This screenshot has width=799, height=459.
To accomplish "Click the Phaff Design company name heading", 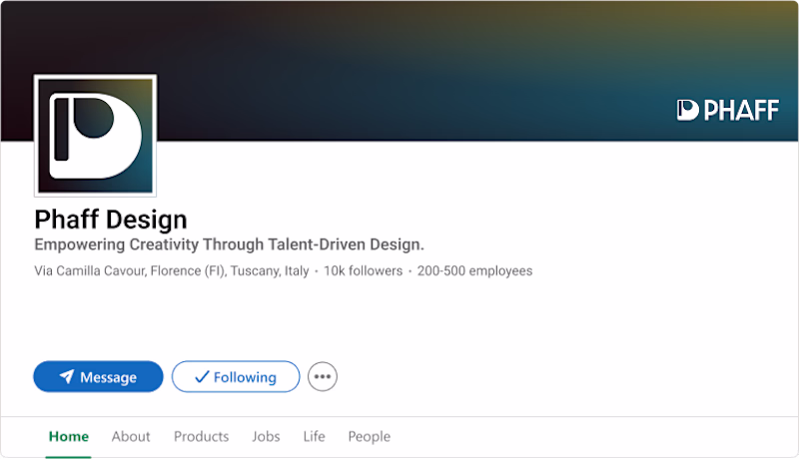I will coord(111,219).
